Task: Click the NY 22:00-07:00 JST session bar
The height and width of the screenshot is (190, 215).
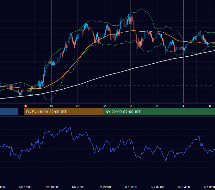Action: (x=159, y=112)
